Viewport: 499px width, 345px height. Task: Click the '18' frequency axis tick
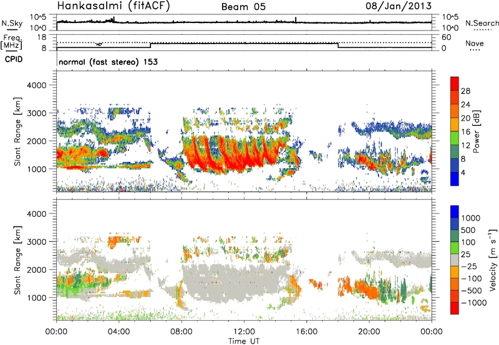tap(42, 37)
